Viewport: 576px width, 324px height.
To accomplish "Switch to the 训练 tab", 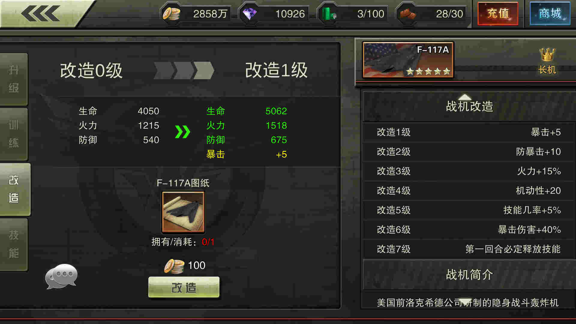I will point(14,134).
